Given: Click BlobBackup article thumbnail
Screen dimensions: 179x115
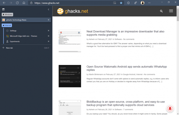Looking at the screenshot, I should tap(70, 107).
